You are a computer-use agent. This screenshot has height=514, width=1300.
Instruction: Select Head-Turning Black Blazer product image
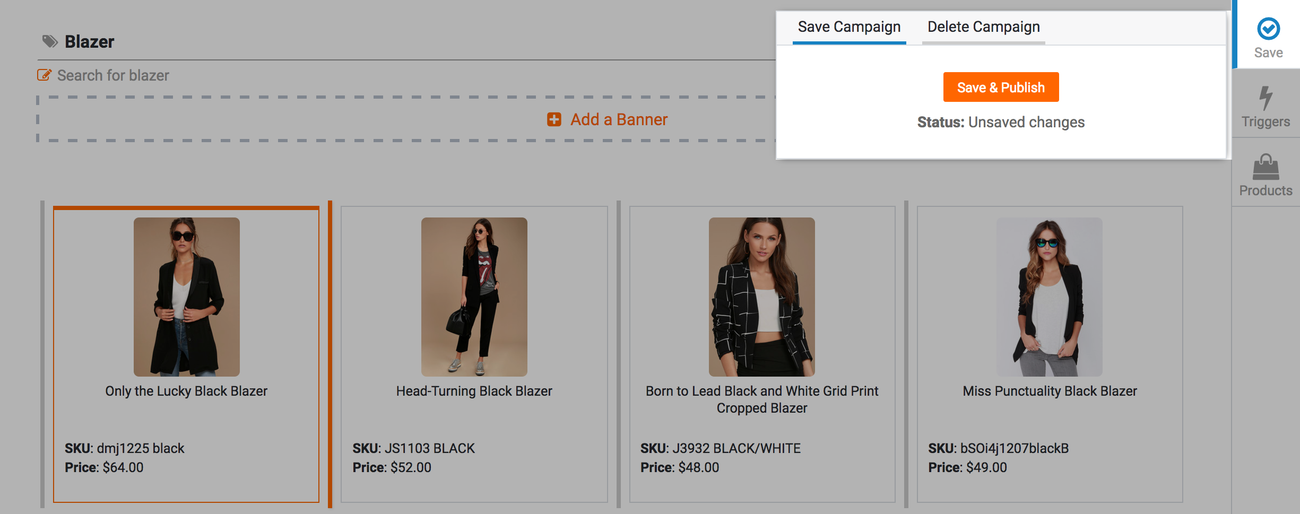pyautogui.click(x=474, y=297)
